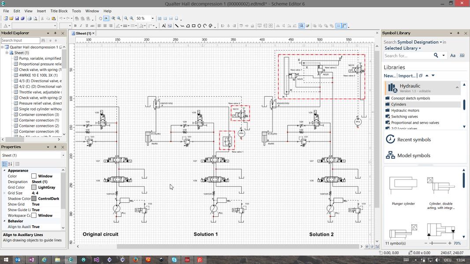470x264 pixels.
Task: Open the Title Block menu
Action: [59, 11]
